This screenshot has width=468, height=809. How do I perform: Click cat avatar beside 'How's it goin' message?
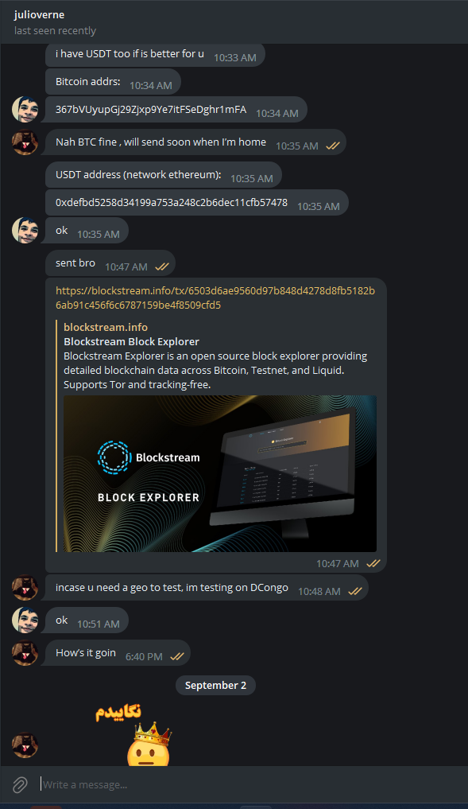click(x=25, y=652)
